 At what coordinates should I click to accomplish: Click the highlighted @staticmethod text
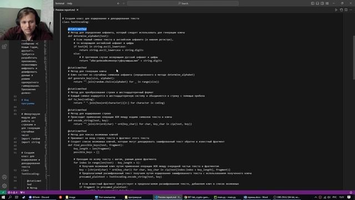(77, 29)
